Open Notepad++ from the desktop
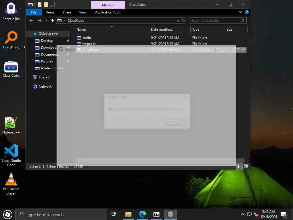The width and height of the screenshot is (293, 220). 11,125
